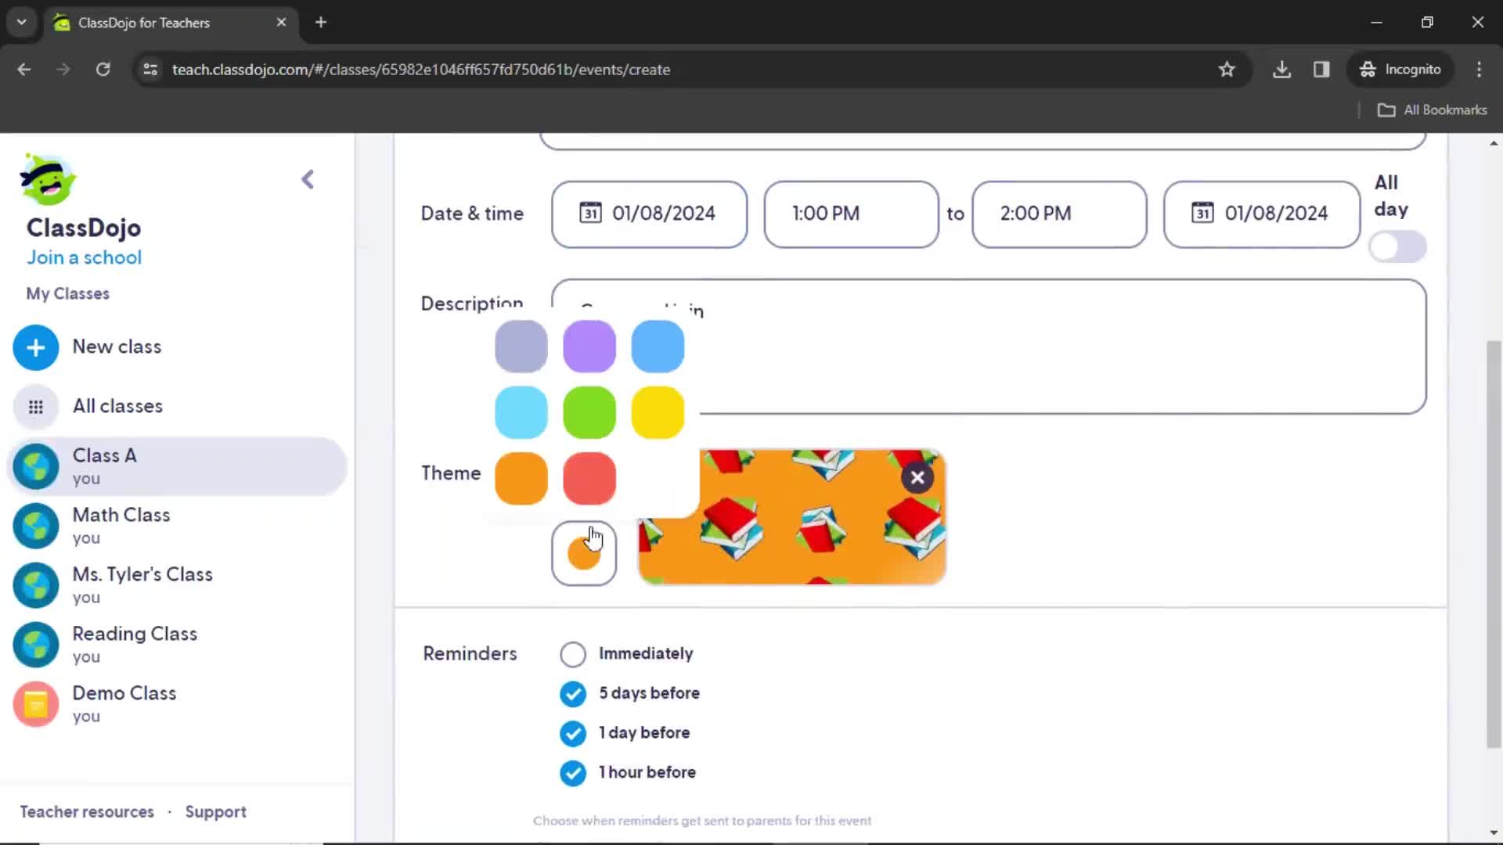1503x845 pixels.
Task: Reload the page
Action: (x=103, y=70)
